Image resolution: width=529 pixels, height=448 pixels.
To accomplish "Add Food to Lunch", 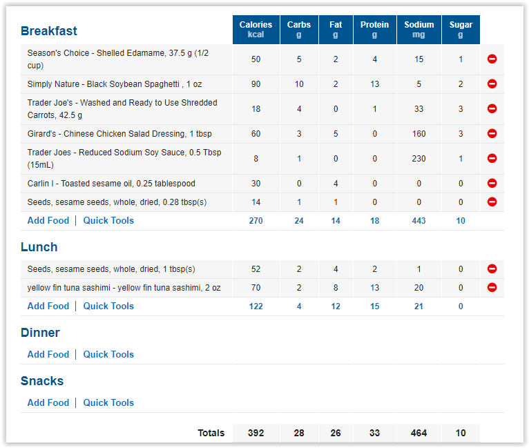I will click(48, 306).
